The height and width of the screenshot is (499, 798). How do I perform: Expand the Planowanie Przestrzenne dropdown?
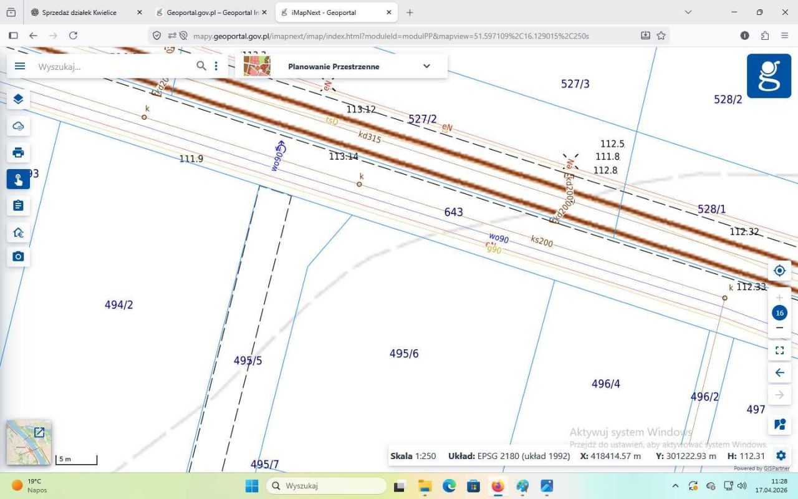pyautogui.click(x=426, y=66)
